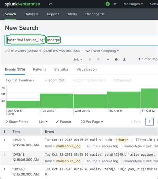Click Zoom Out on the timeline
This screenshot has height=179, width=158.
(55, 80)
